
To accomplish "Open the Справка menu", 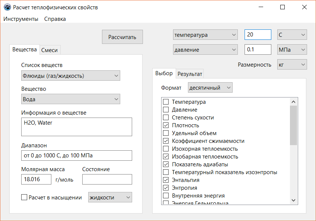I will (55, 19).
